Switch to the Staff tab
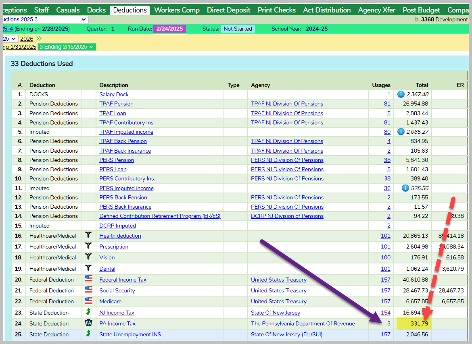Viewport: 472px width, 344px height. pos(42,10)
